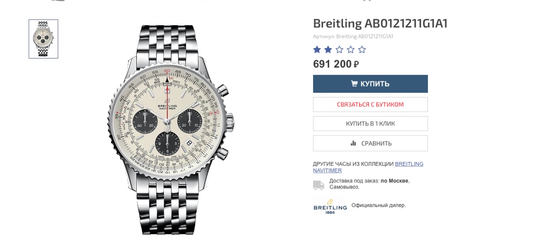Click the СРАВНИТЬ button label
555x246 pixels.
pyautogui.click(x=376, y=143)
